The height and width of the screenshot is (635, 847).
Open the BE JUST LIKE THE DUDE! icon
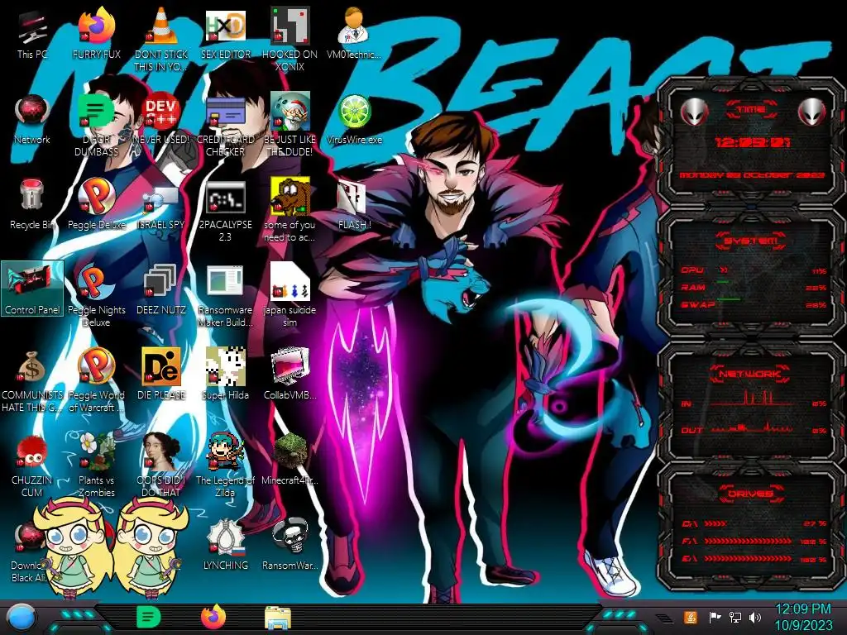coord(290,126)
